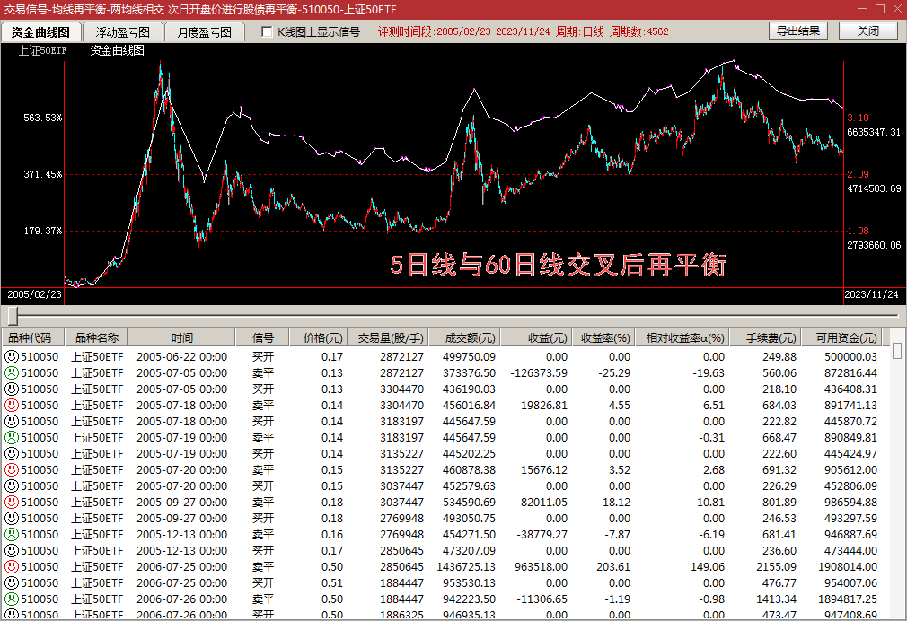Screen dimensions: 907x621
Task: Select the 月度盈亏图 tab
Action: click(x=204, y=32)
